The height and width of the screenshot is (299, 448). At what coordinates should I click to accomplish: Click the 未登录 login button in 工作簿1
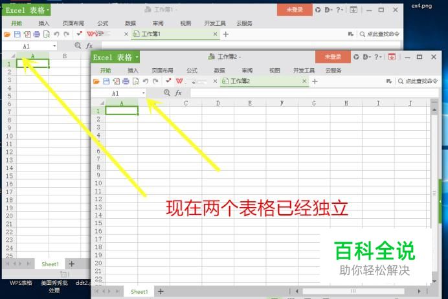coord(295,10)
